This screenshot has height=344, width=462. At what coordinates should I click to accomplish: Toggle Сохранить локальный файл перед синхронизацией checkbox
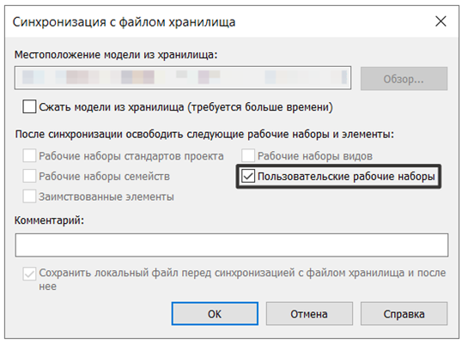(29, 274)
